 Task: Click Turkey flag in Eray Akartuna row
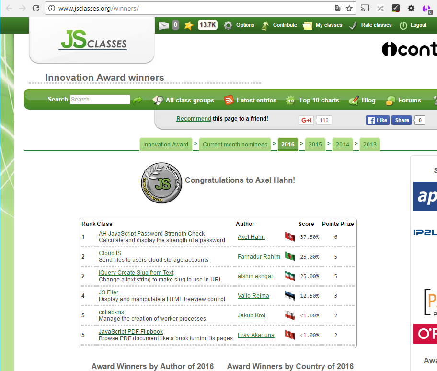pyautogui.click(x=290, y=335)
